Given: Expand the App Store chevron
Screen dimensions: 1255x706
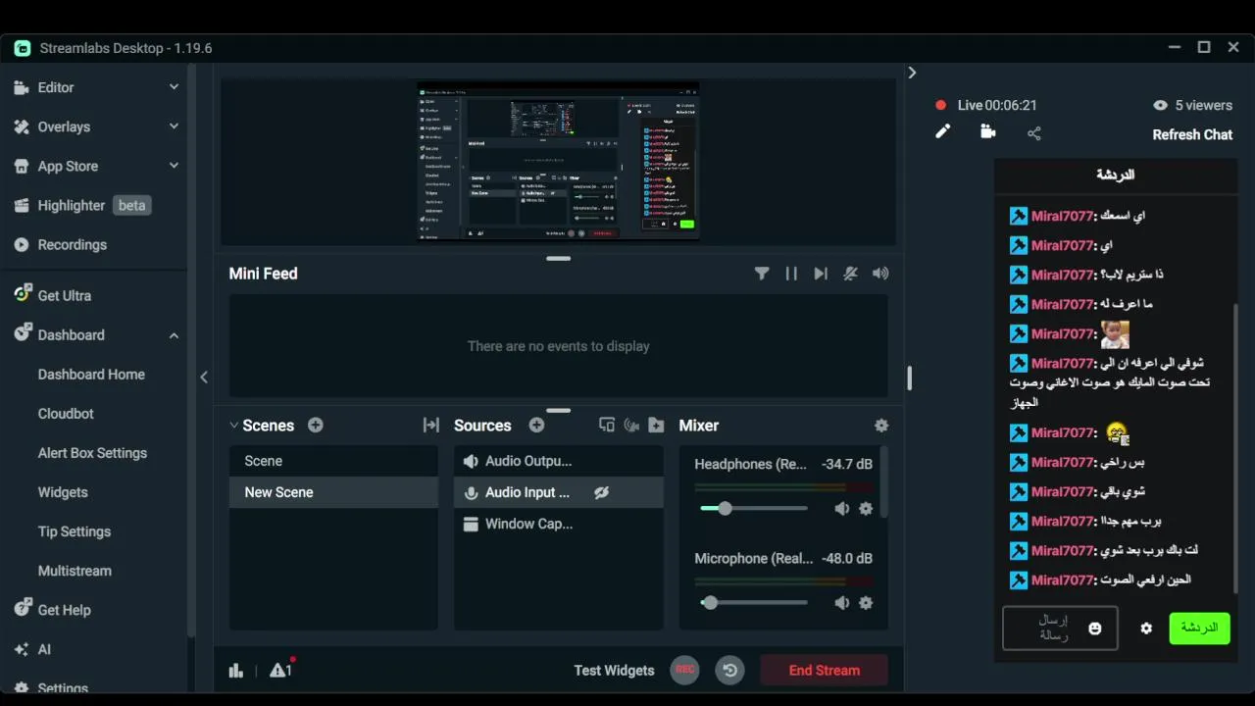Looking at the screenshot, I should click(x=174, y=166).
